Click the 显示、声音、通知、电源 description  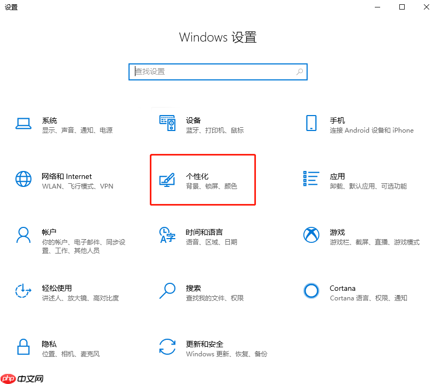click(x=77, y=130)
